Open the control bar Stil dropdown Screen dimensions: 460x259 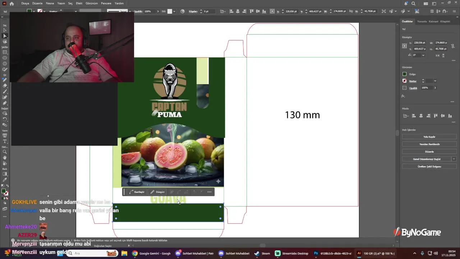174,11
